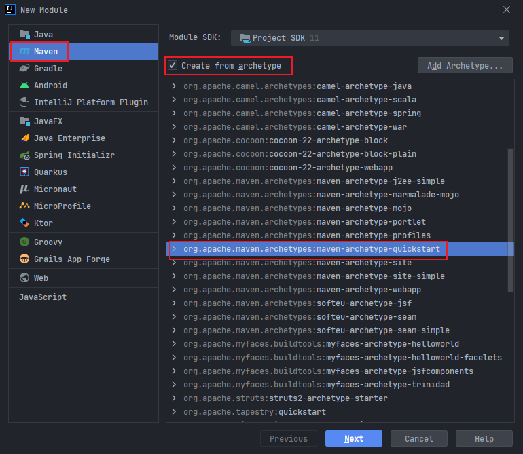This screenshot has height=454, width=523.
Task: Click the Groovy green icon
Action: click(x=24, y=242)
